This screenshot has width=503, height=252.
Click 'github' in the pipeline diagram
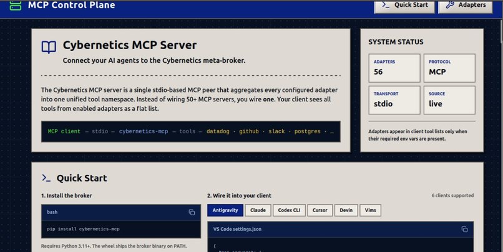pyautogui.click(x=248, y=131)
